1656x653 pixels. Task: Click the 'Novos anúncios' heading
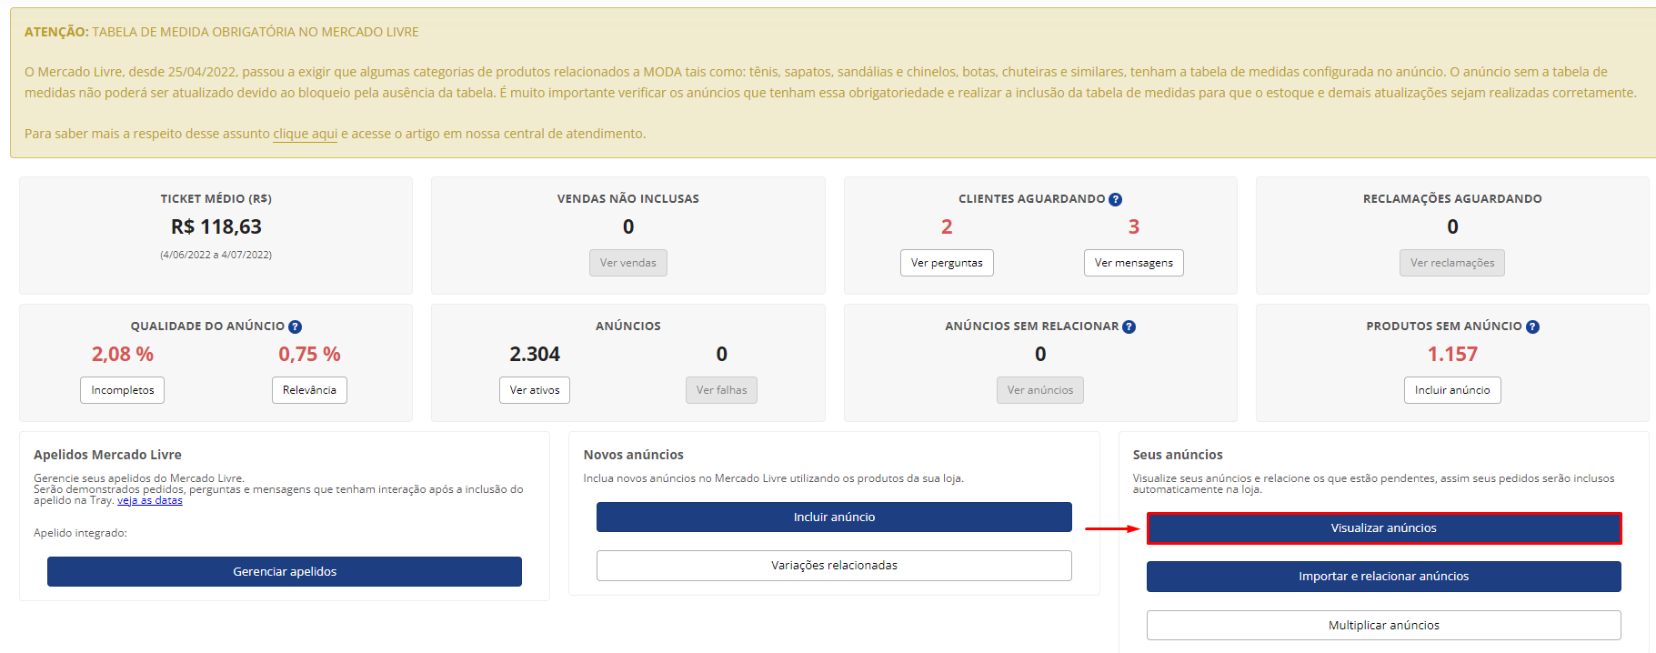pyautogui.click(x=634, y=455)
